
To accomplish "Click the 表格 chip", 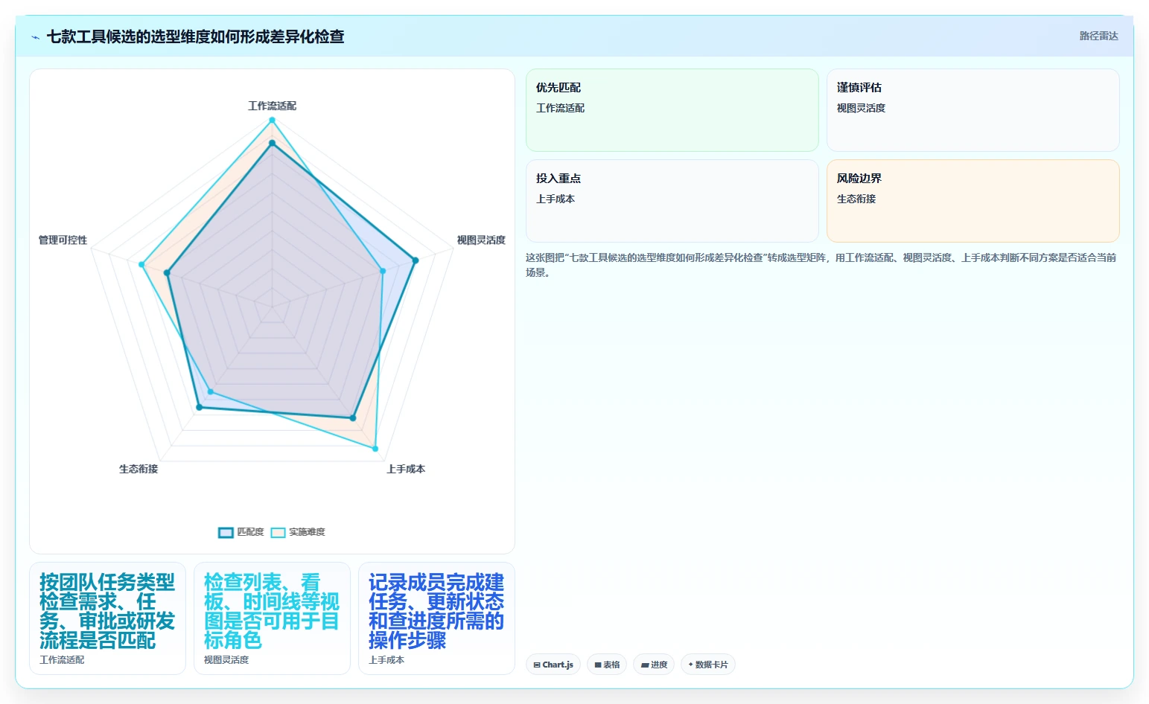I will coord(607,665).
